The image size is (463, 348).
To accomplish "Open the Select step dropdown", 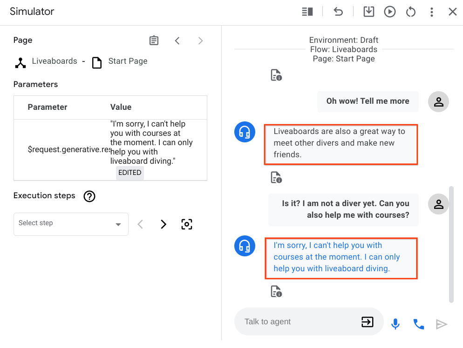I will click(71, 224).
